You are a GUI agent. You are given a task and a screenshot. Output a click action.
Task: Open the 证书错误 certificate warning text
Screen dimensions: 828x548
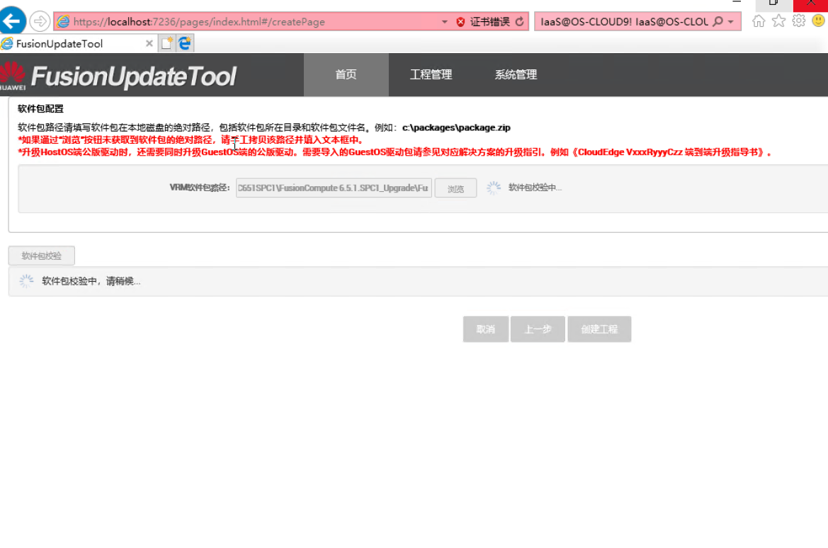pos(489,22)
